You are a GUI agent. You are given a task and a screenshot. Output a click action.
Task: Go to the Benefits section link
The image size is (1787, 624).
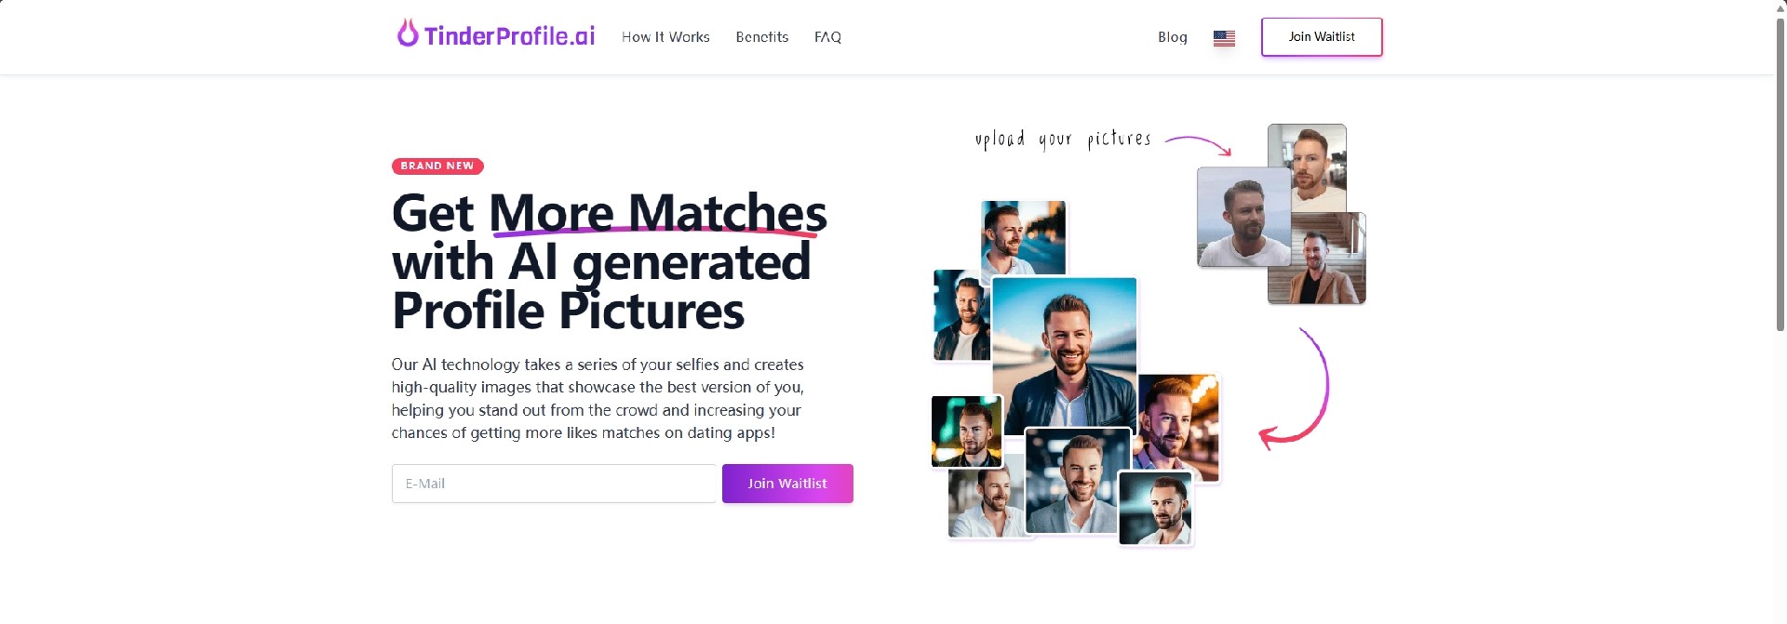(x=761, y=37)
